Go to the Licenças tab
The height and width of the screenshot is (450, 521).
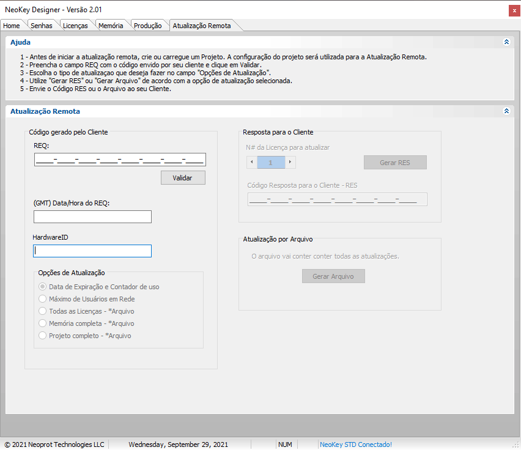tap(75, 26)
